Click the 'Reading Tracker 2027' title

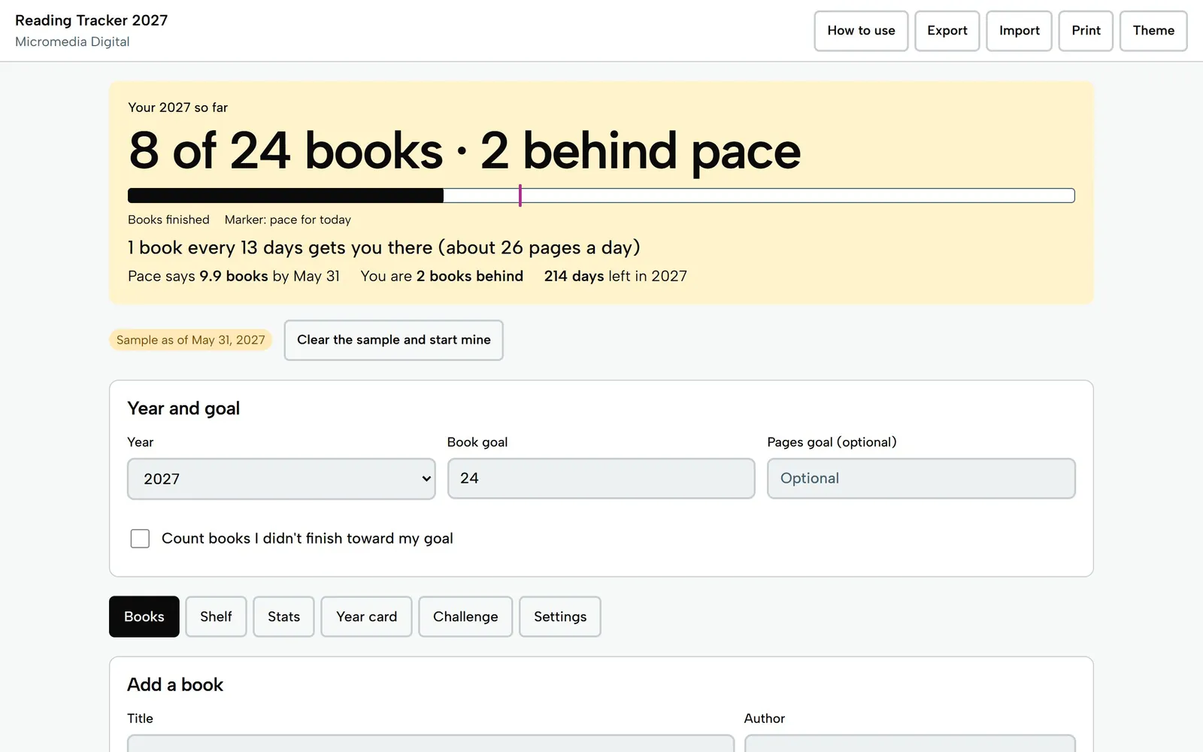91,20
